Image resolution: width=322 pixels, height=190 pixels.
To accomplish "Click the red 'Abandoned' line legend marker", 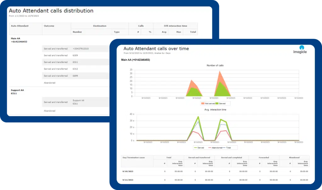I will pyautogui.click(x=210, y=148).
